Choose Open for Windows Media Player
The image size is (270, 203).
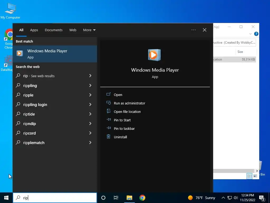click(x=118, y=95)
